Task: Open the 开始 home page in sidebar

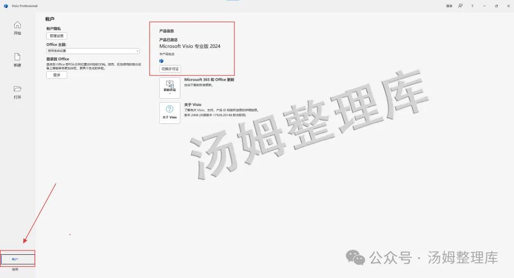Action: [x=18, y=28]
